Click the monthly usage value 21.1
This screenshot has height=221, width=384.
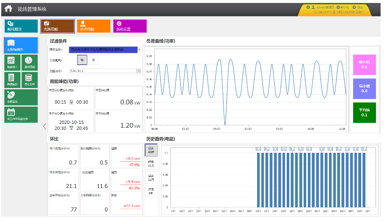point(71,186)
